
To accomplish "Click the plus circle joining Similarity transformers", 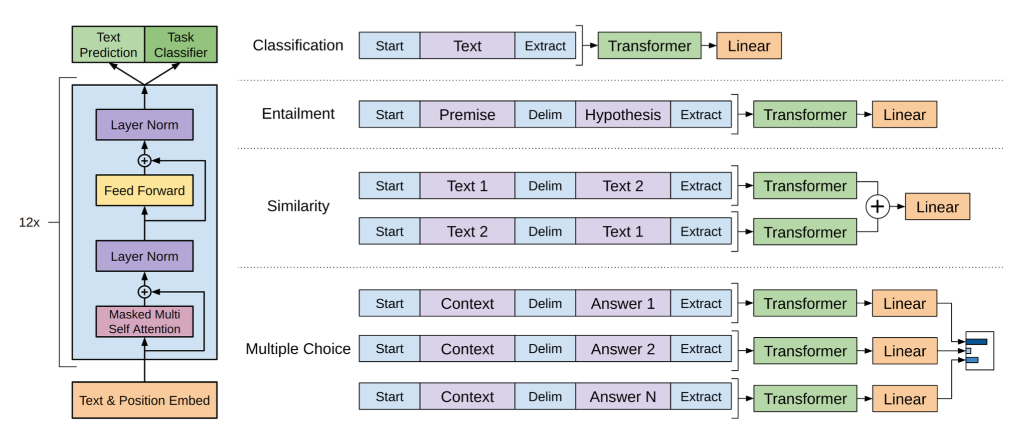I will (877, 206).
